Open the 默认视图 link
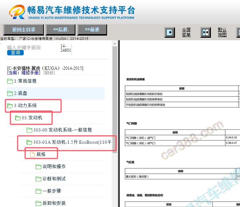The width and height of the screenshot is (240, 207). [222, 32]
